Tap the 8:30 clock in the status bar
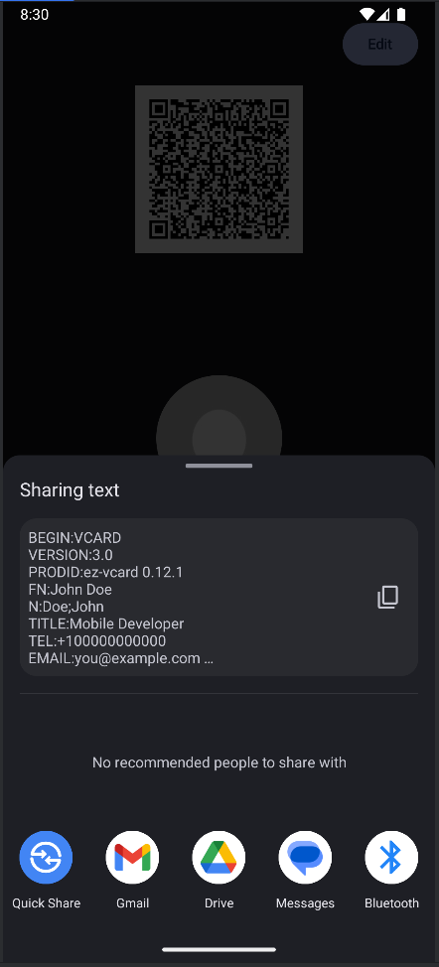The height and width of the screenshot is (967, 439). pos(35,15)
